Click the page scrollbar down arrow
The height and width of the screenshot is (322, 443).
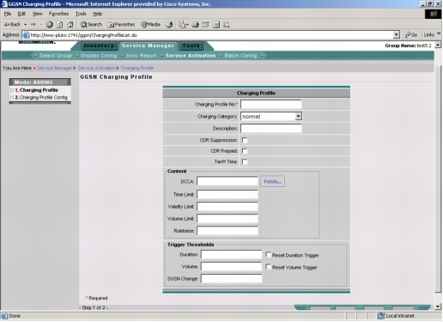point(438,307)
